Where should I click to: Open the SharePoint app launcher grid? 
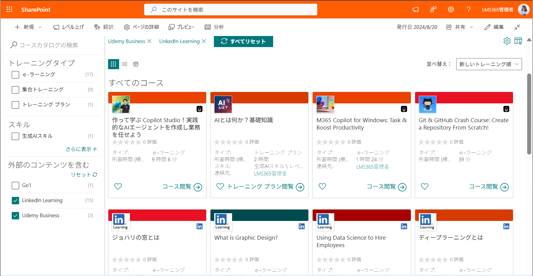(x=10, y=10)
